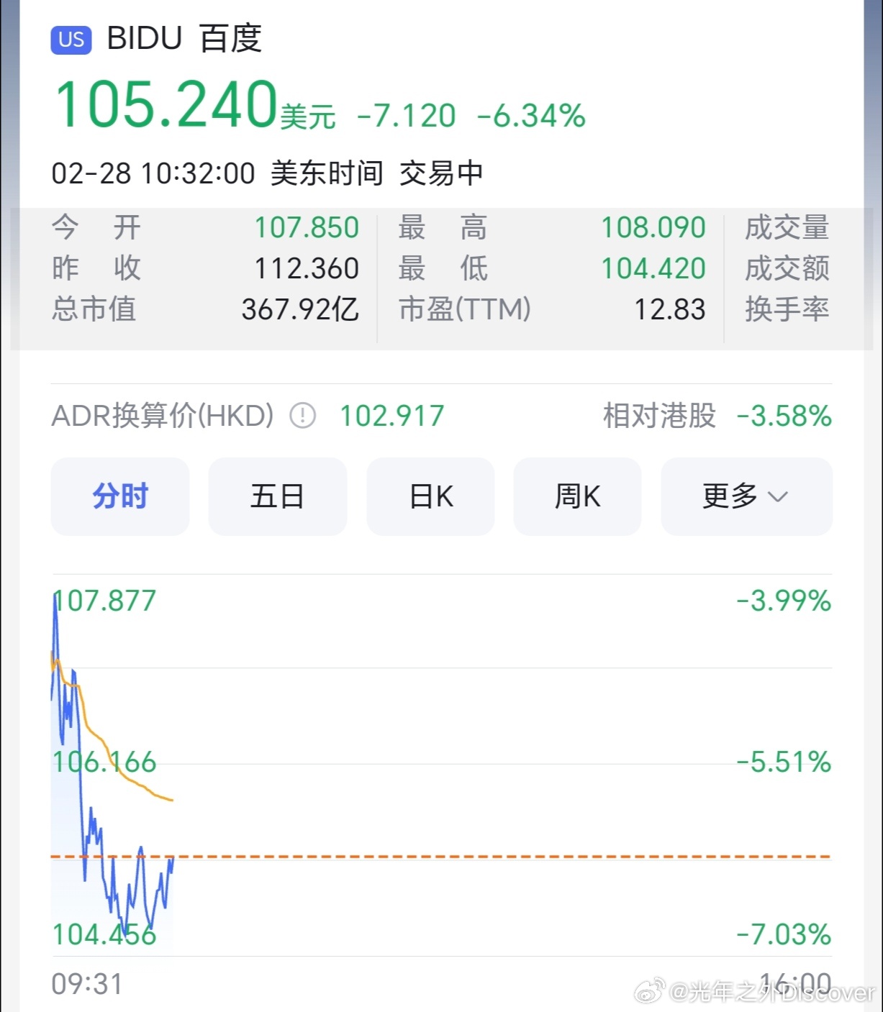
Task: Tap the chart top price label 107.877
Action: (104, 601)
